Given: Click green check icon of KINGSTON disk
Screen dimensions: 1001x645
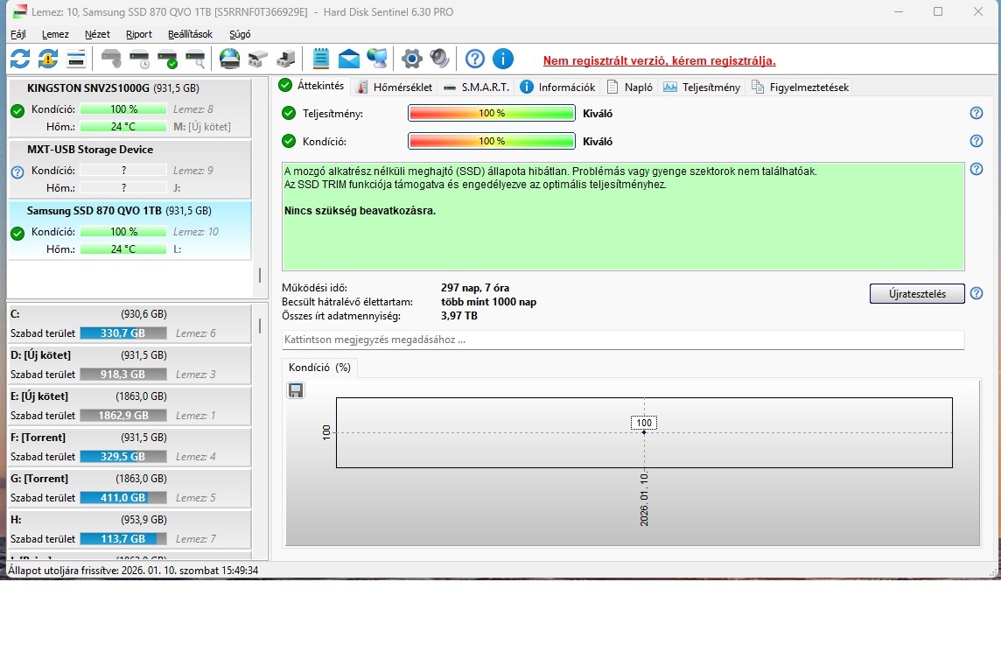Looking at the screenshot, I should click(17, 111).
